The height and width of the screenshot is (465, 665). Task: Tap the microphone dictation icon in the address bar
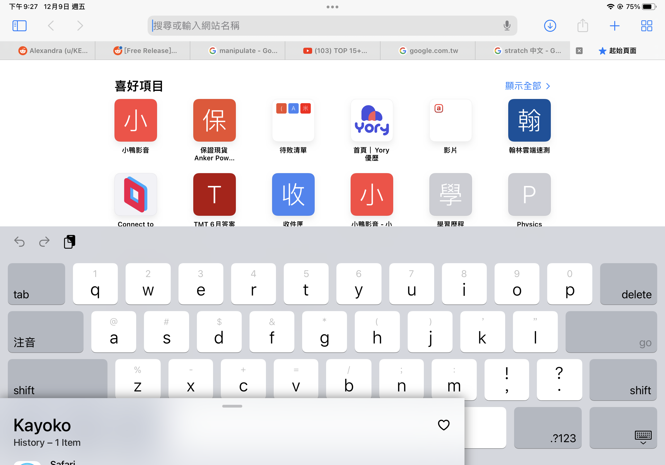tap(507, 26)
